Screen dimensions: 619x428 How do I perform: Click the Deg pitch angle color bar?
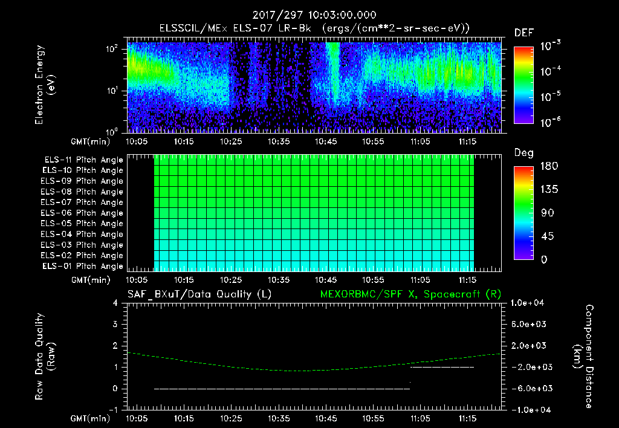[x=523, y=213]
